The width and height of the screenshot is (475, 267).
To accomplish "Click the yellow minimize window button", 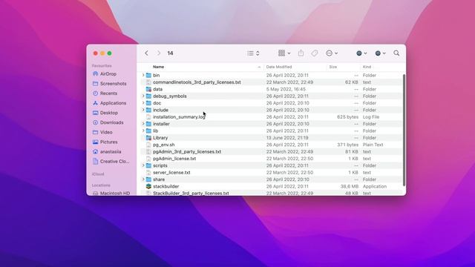I will (102, 53).
